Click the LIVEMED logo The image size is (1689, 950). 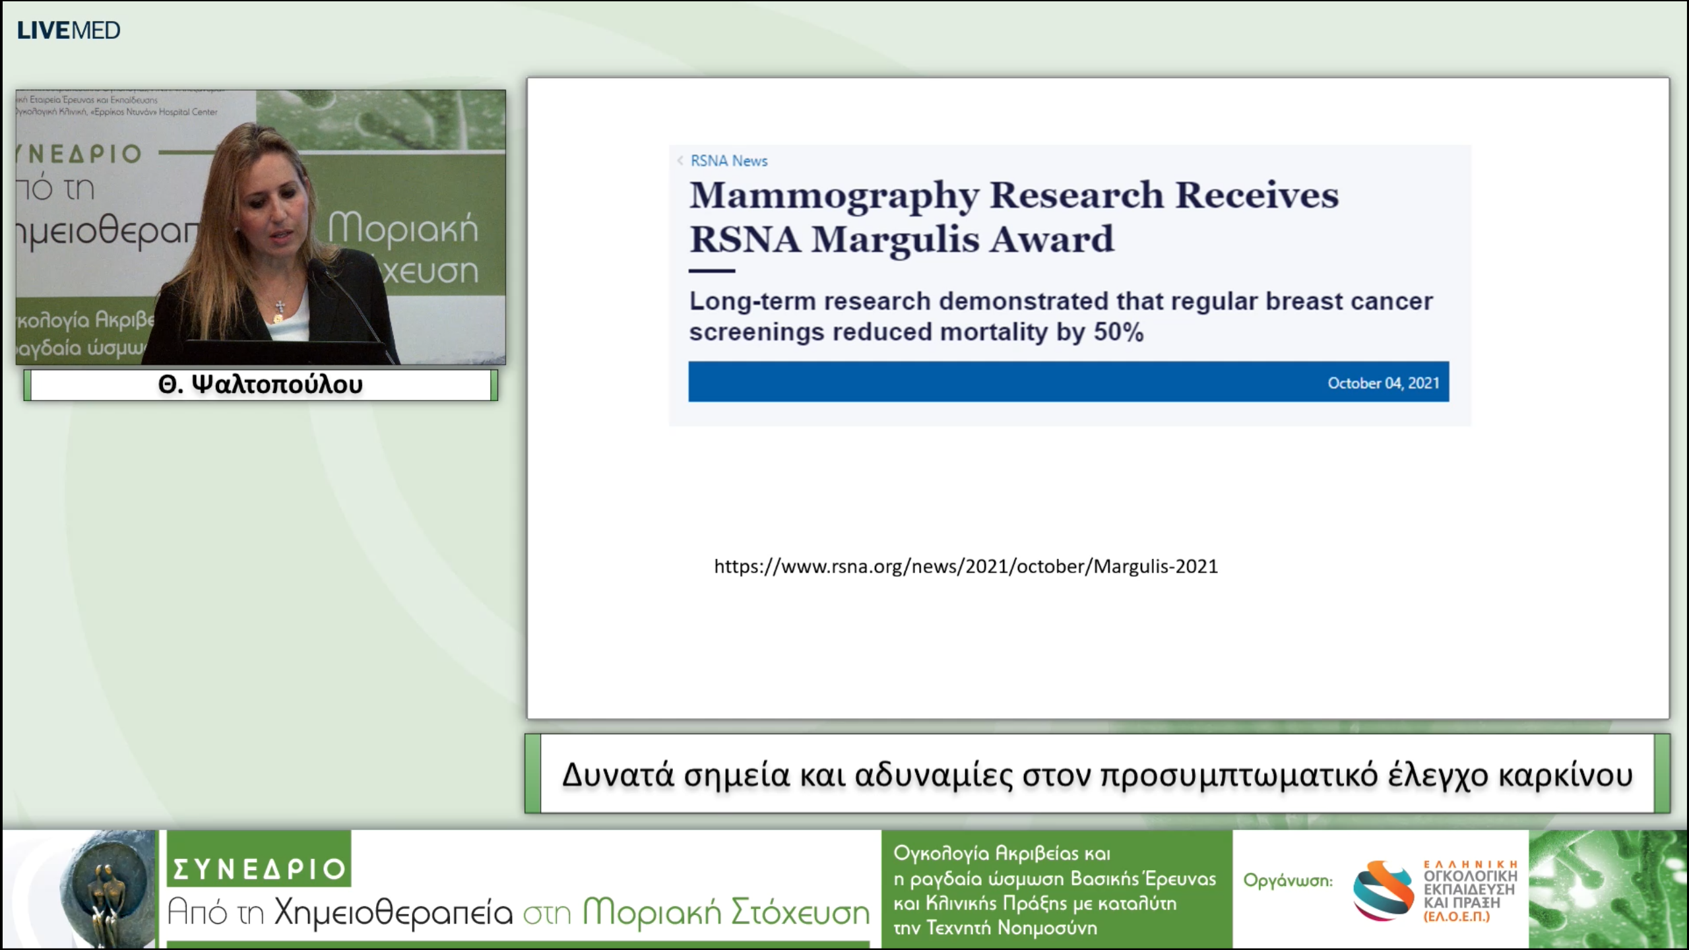(x=69, y=30)
